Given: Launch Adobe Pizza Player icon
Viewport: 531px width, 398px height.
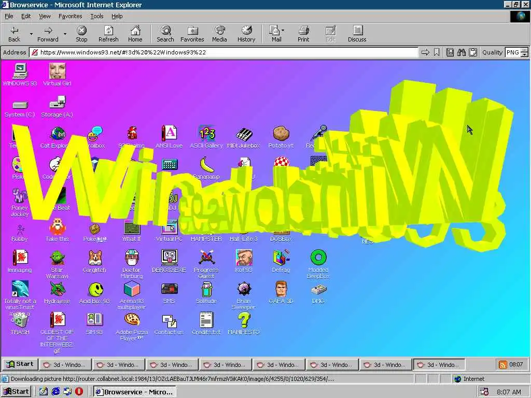Looking at the screenshot, I should [132, 327].
